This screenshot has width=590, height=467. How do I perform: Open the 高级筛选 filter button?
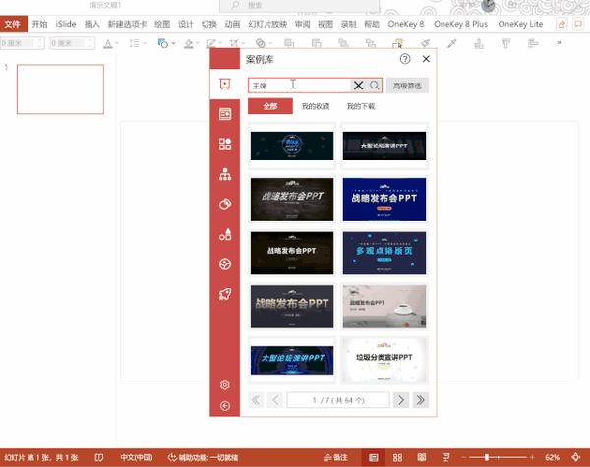407,86
